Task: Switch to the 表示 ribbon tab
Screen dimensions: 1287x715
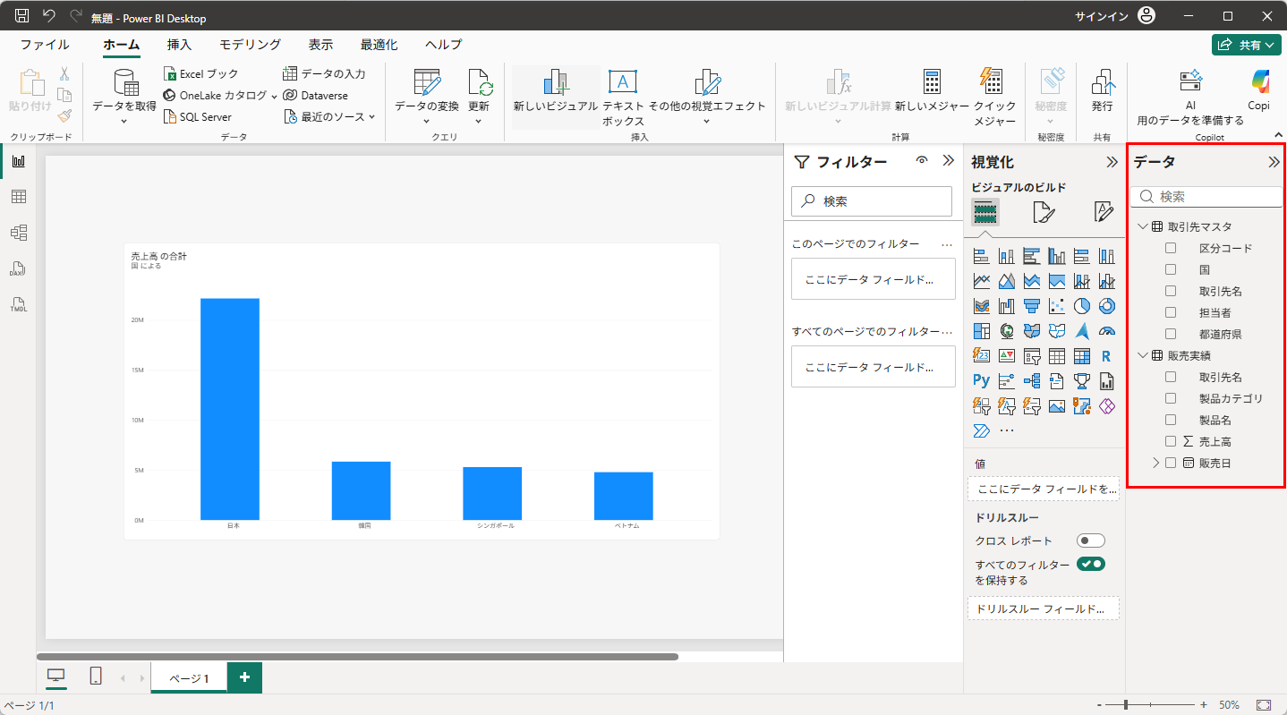Action: point(320,45)
